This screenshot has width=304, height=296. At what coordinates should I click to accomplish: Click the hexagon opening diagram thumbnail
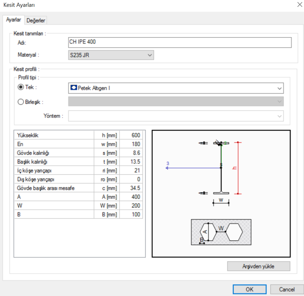point(221,232)
